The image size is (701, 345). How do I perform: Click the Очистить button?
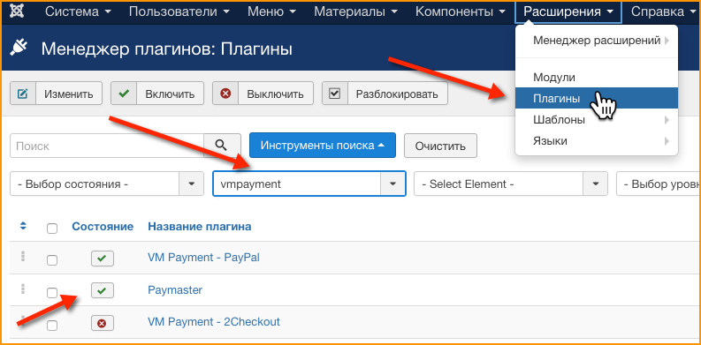point(440,146)
